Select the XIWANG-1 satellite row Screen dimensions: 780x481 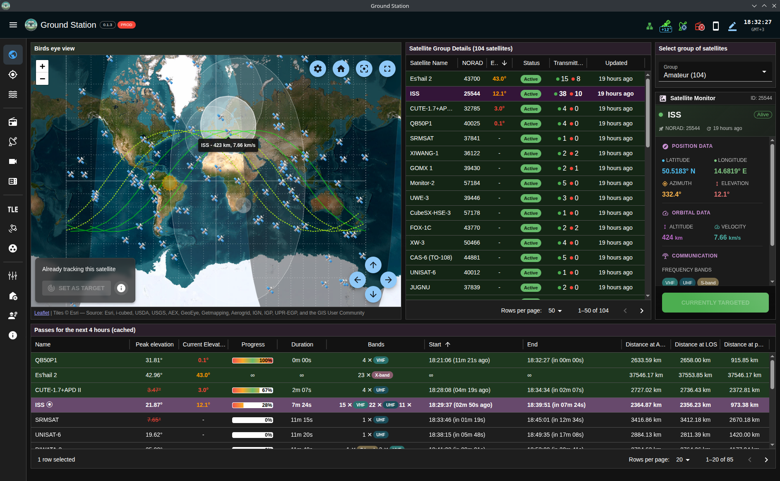(424, 153)
